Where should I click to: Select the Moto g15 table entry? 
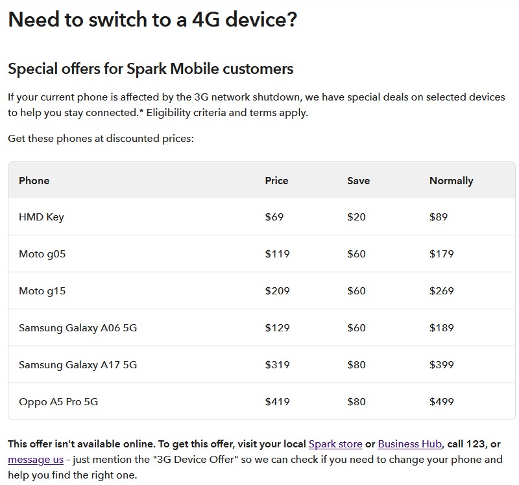(x=42, y=291)
